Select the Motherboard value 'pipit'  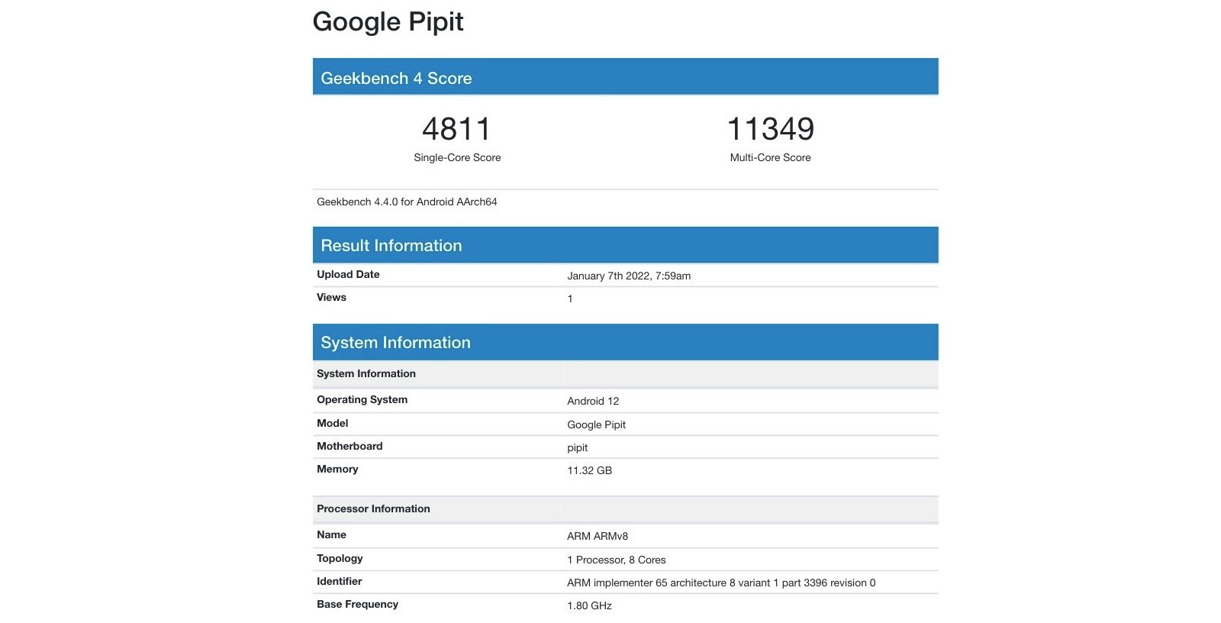(x=577, y=448)
